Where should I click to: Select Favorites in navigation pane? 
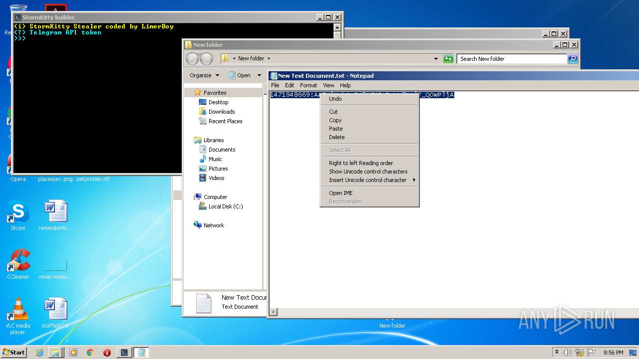point(215,93)
